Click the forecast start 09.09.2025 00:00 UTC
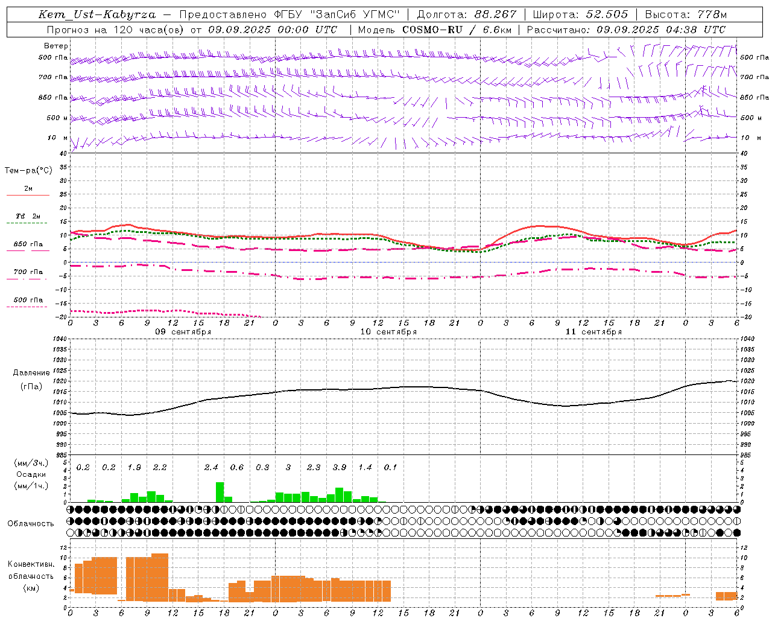This screenshot has width=772, height=618. [273, 29]
